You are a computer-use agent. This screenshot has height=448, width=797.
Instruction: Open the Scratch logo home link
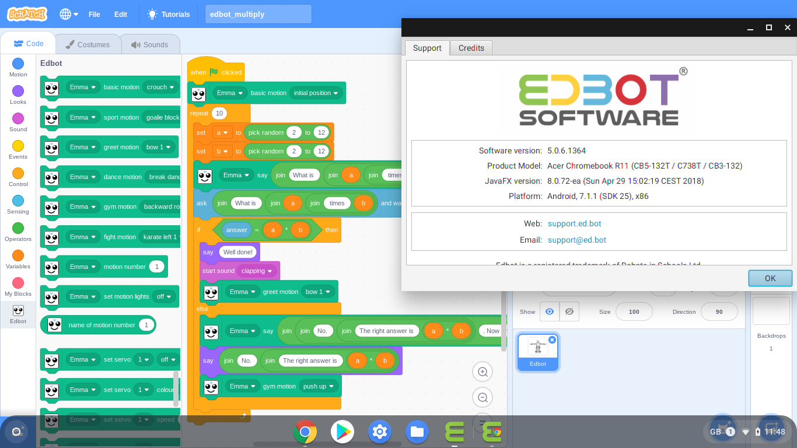pos(27,14)
